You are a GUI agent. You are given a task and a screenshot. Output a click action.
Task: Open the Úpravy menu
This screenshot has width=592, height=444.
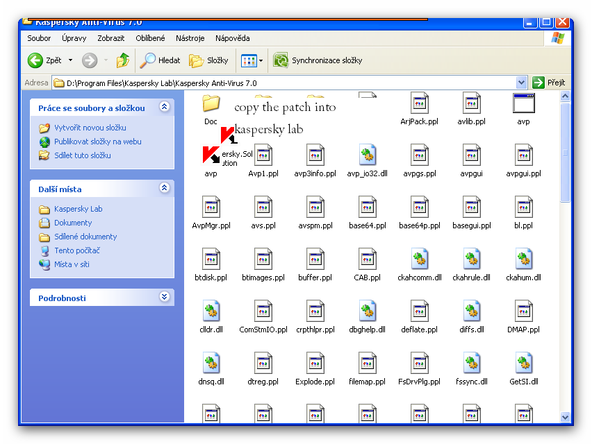tap(74, 38)
